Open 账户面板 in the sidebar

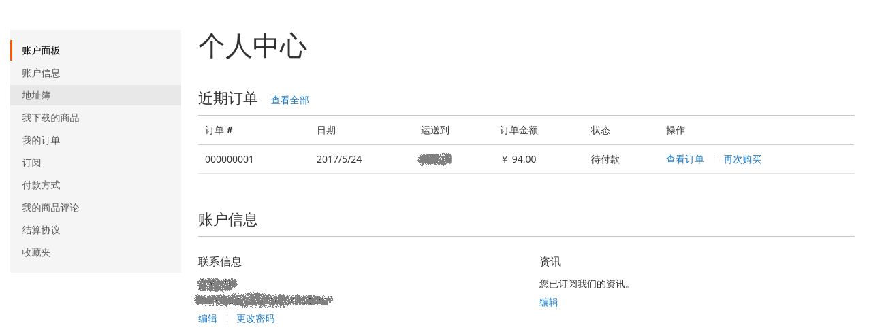(x=95, y=50)
